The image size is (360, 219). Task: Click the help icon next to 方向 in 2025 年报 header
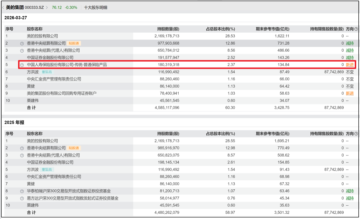(x=356, y=134)
